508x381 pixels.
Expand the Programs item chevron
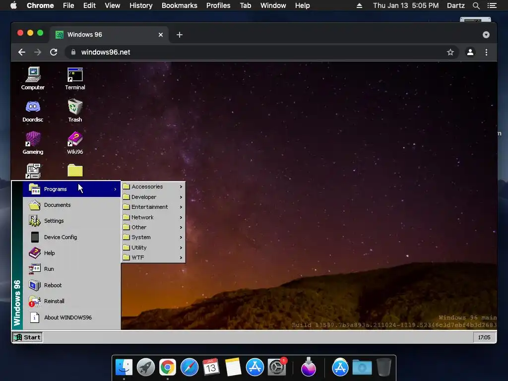click(x=115, y=189)
